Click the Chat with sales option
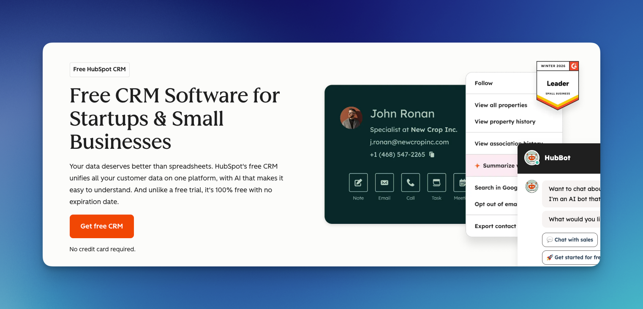 (569, 239)
